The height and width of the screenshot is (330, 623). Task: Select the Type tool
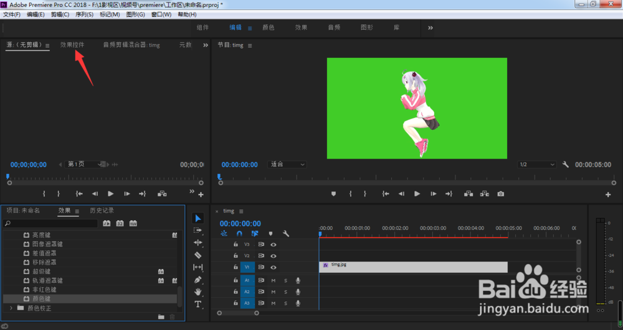pos(198,305)
